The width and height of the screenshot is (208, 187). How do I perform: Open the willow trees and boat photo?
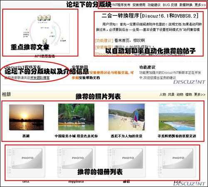(x=76, y=117)
